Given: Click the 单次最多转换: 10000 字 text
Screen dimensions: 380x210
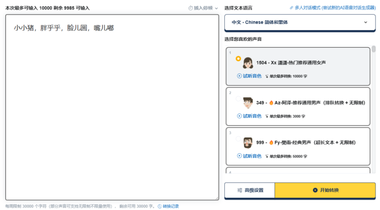Looking at the screenshot, I should point(288,76).
